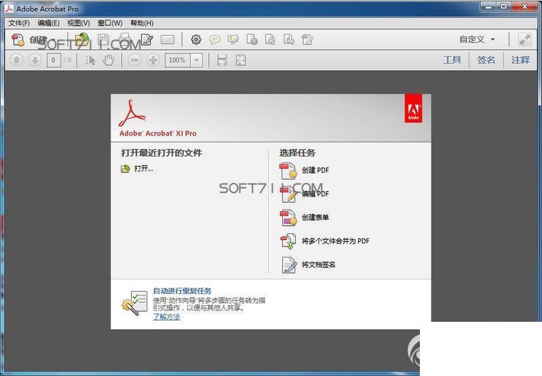Screen dimensions: 542x376
Task: Click the fit one full page icon
Action: pyautogui.click(x=241, y=60)
